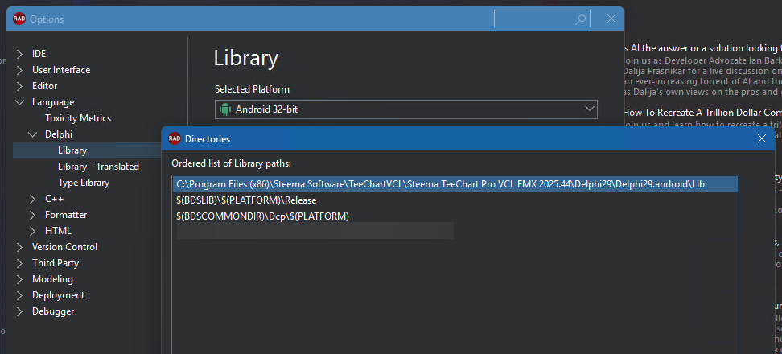Expand the Formatter tree node
The image size is (782, 354).
tap(32, 215)
